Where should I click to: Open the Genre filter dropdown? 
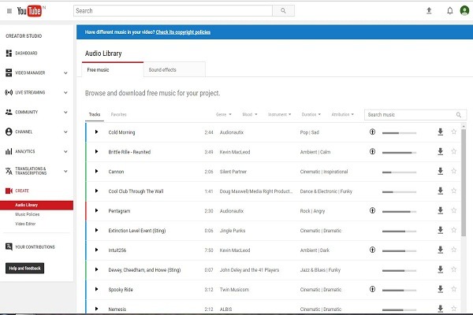click(223, 114)
